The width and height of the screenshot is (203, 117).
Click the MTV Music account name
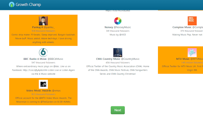point(190,59)
